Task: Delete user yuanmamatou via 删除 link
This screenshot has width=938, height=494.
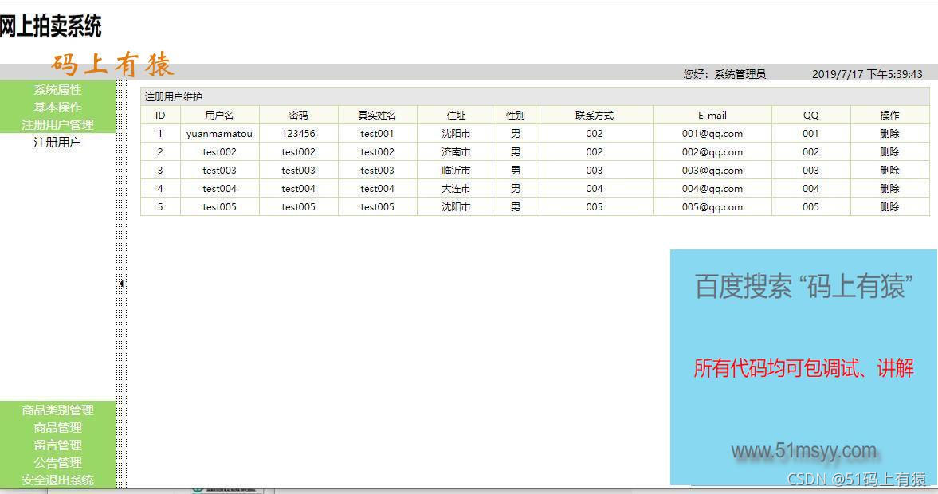Action: pyautogui.click(x=889, y=133)
